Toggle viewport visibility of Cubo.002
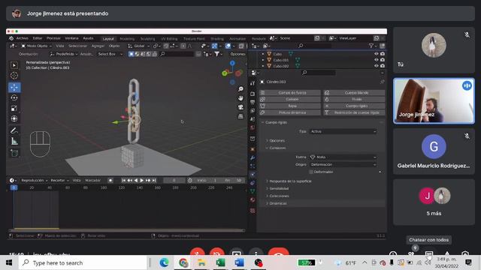Screen dimensions: 481x270 coord(377,65)
